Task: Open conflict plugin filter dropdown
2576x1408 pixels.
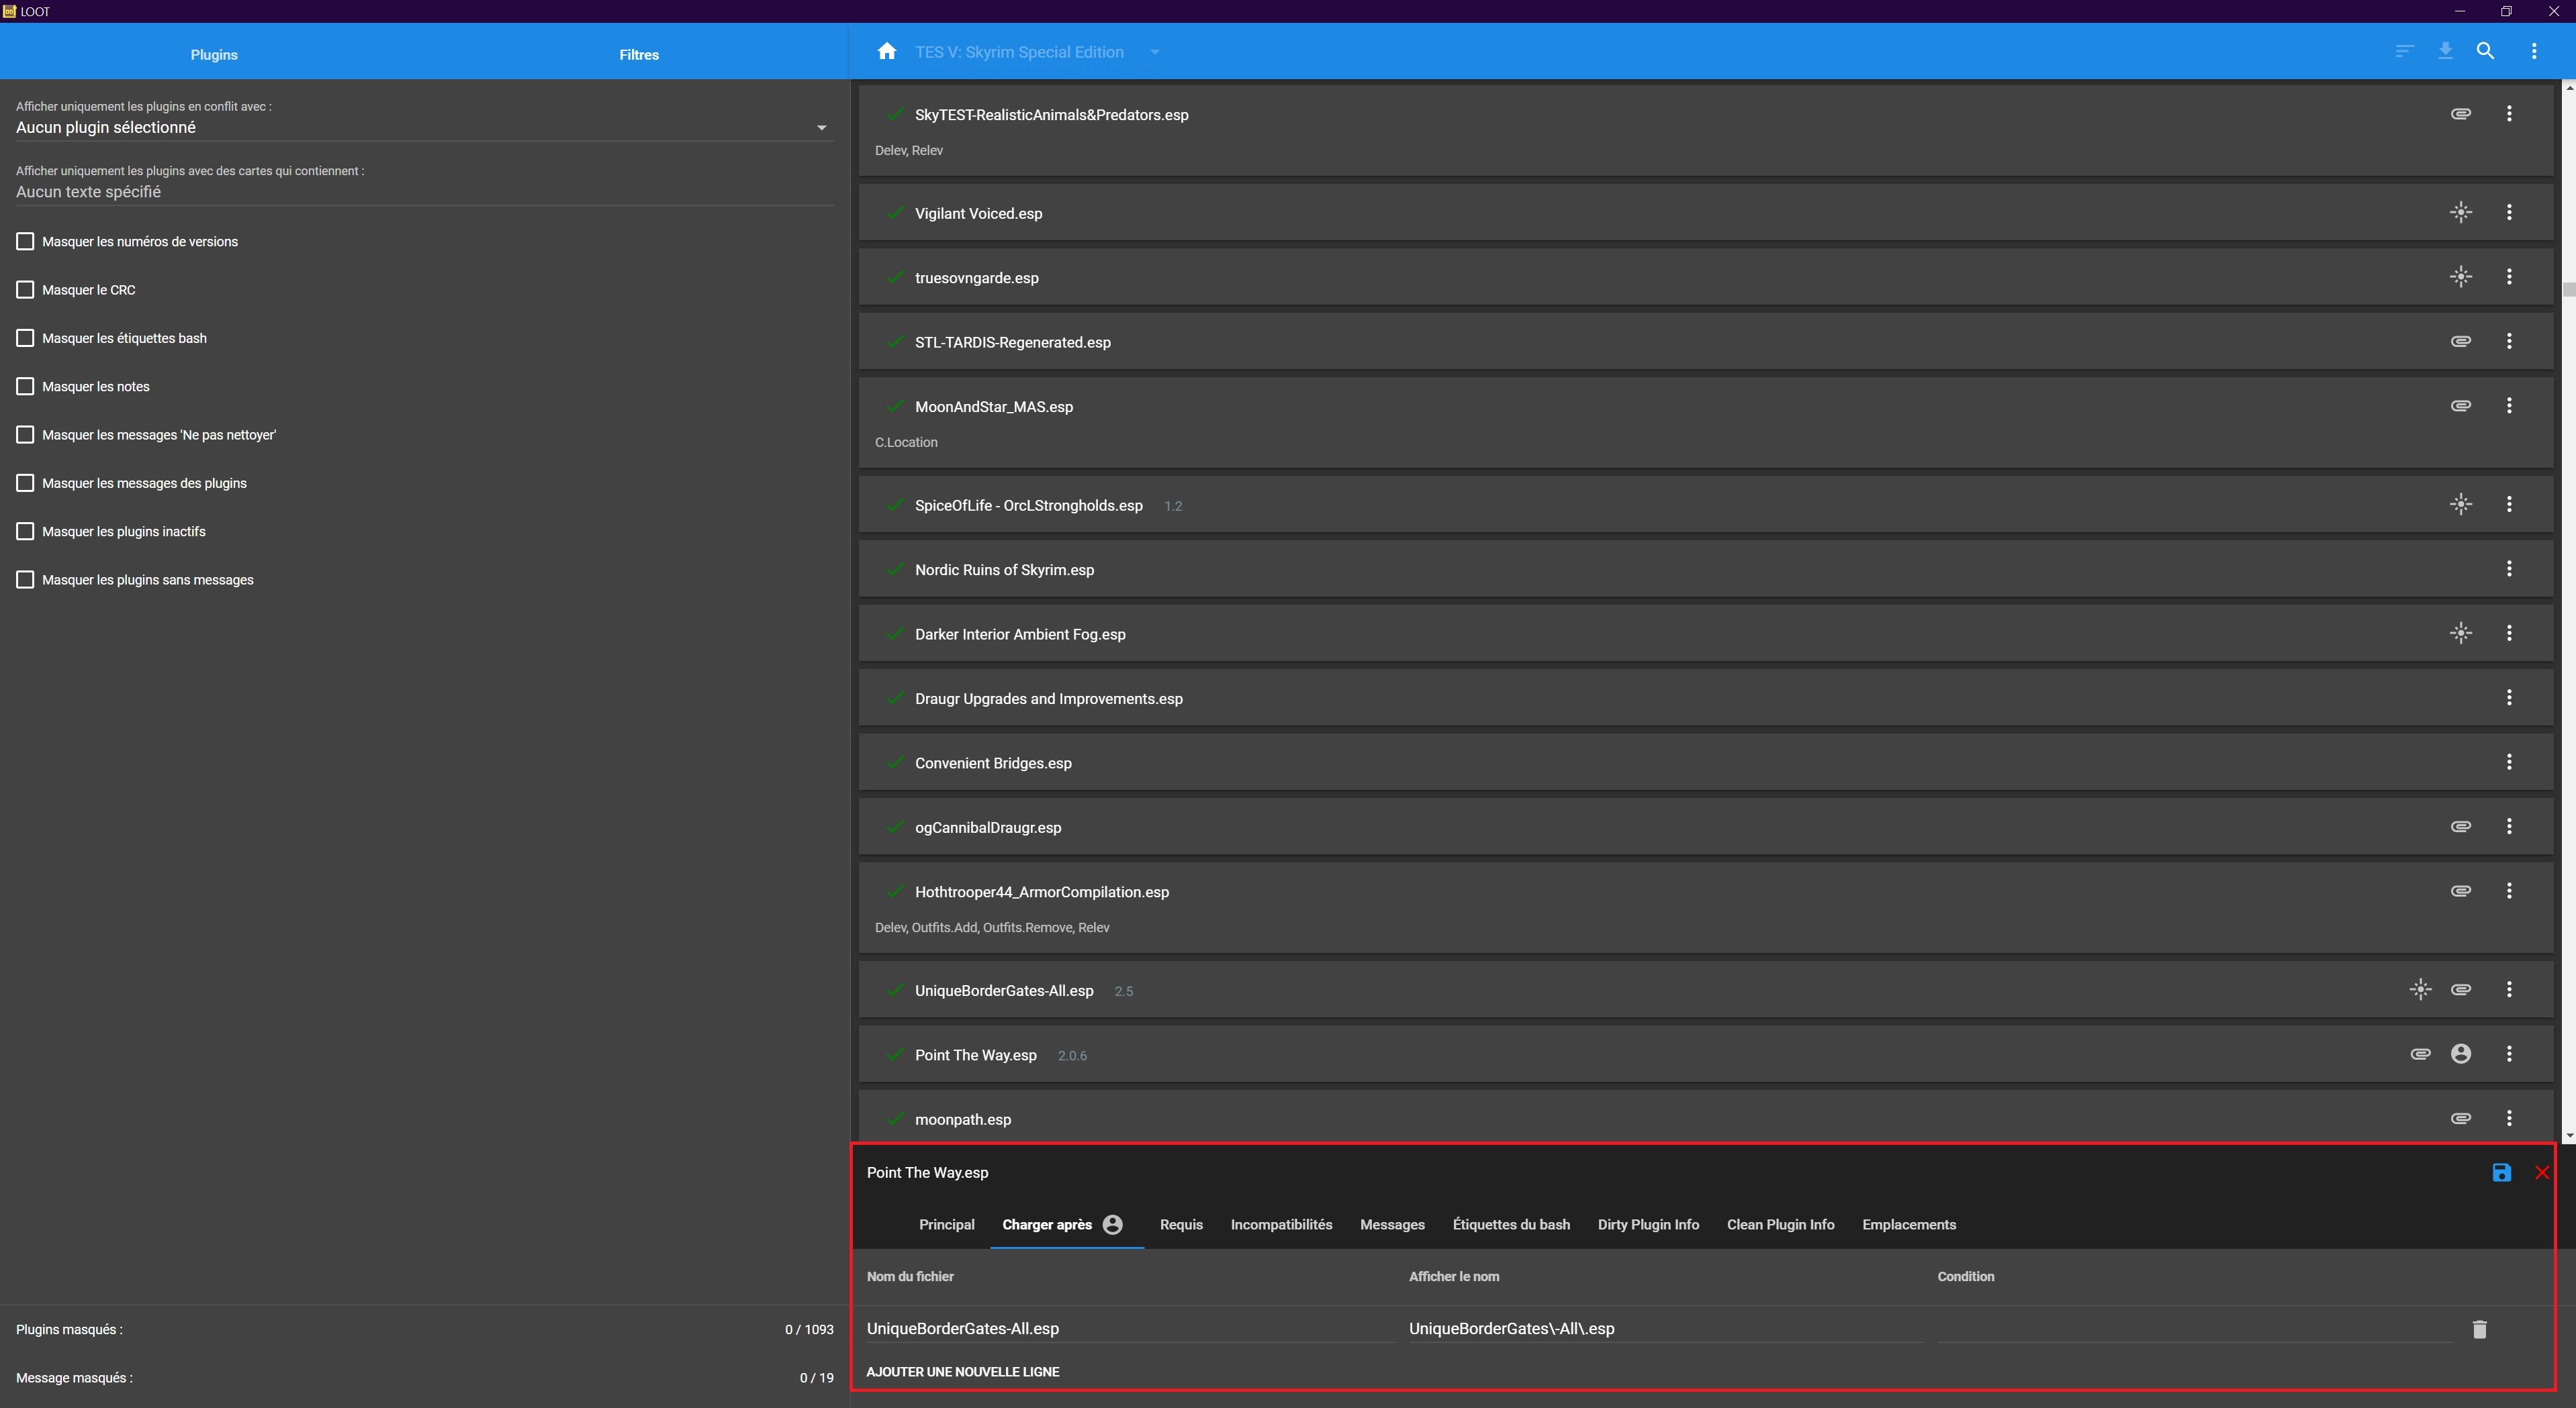Action: click(821, 128)
